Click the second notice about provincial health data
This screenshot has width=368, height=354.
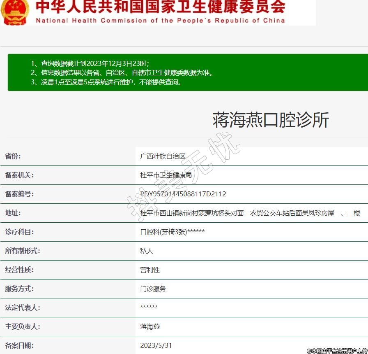point(122,72)
